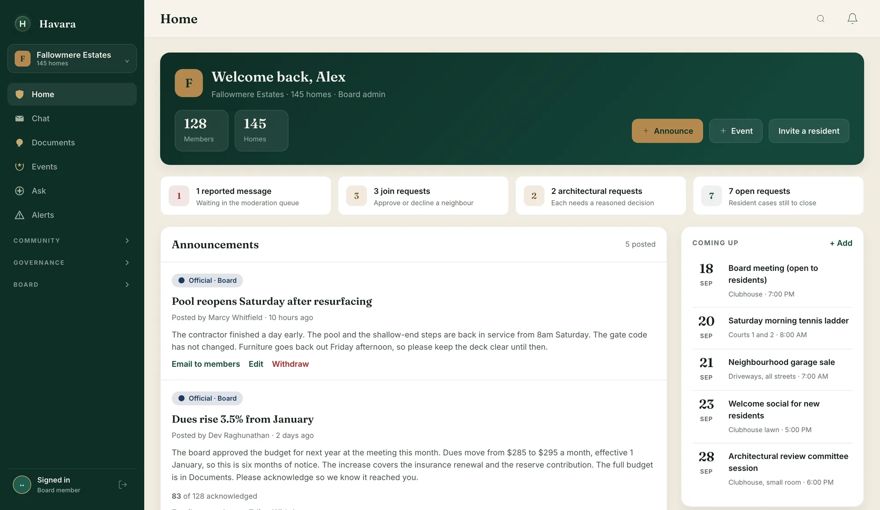Edit the pool reopening announcement
This screenshot has height=510, width=880.
click(256, 364)
